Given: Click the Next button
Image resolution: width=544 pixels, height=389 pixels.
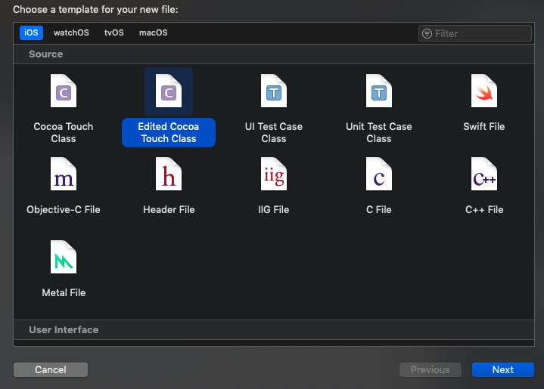Looking at the screenshot, I should [x=503, y=369].
